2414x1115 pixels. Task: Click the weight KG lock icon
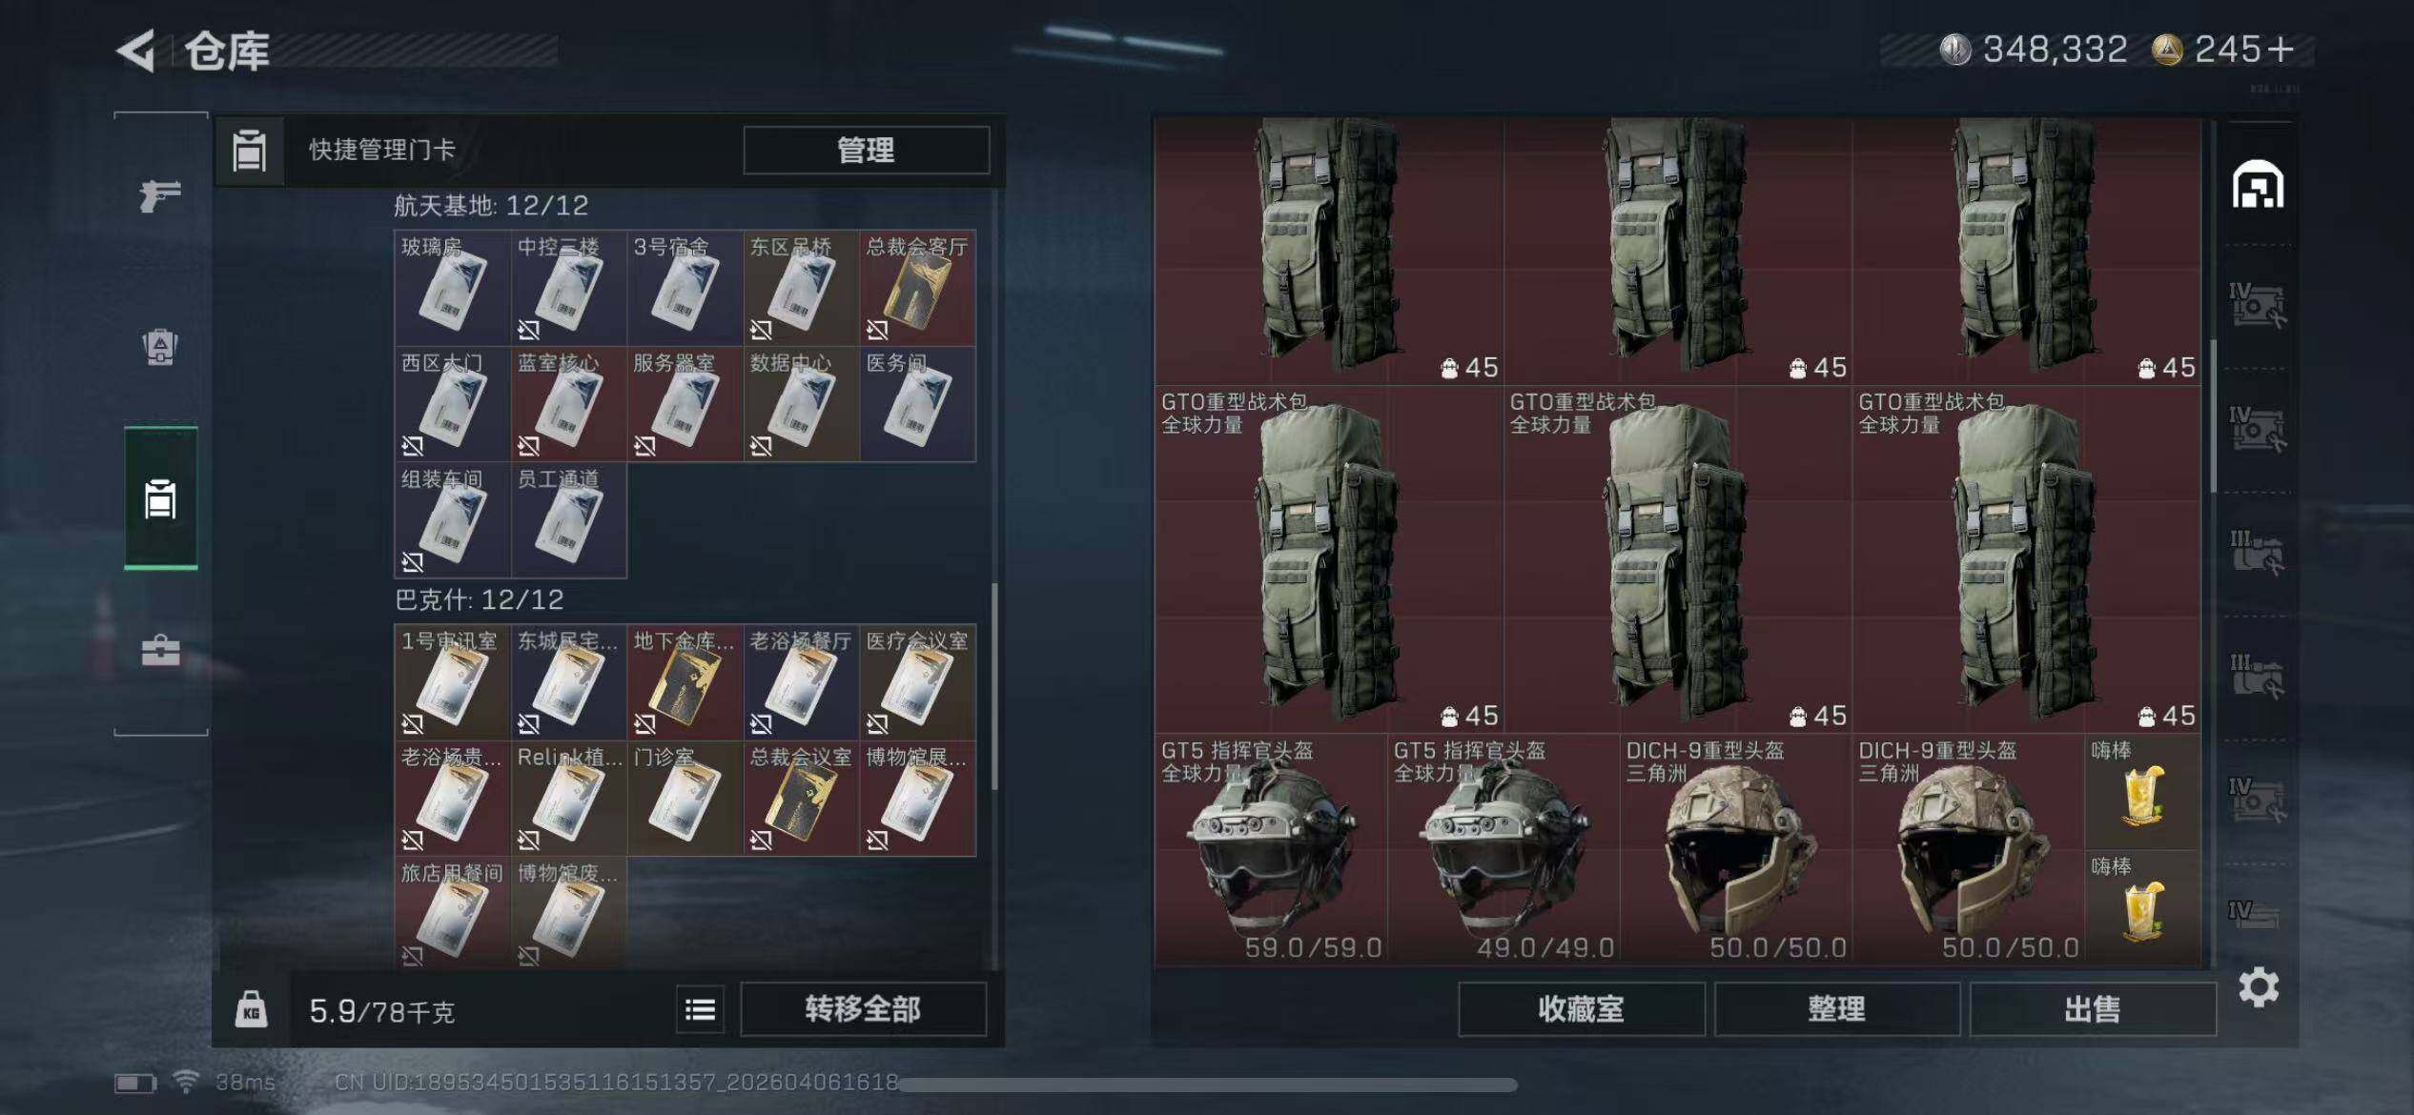click(251, 1009)
